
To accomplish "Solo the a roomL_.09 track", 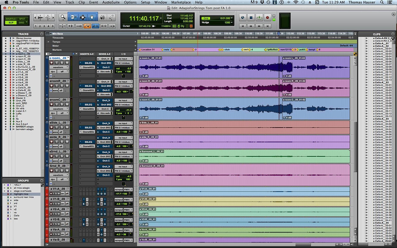I will click(x=62, y=63).
